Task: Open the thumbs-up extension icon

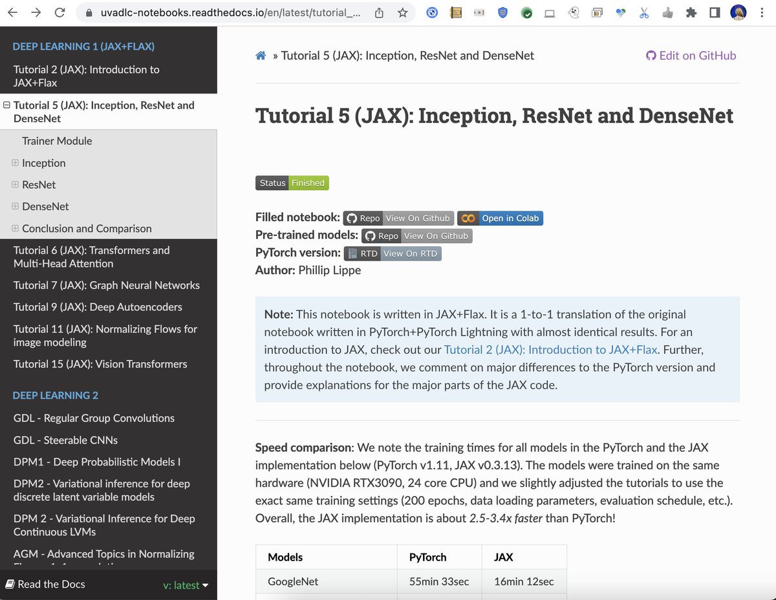Action: pos(667,12)
